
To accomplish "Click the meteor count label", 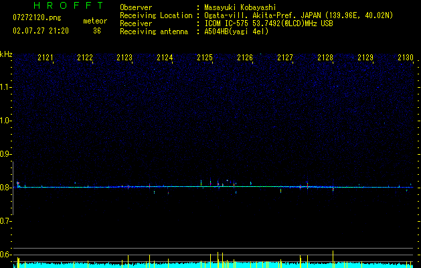I will pyautogui.click(x=95, y=21).
